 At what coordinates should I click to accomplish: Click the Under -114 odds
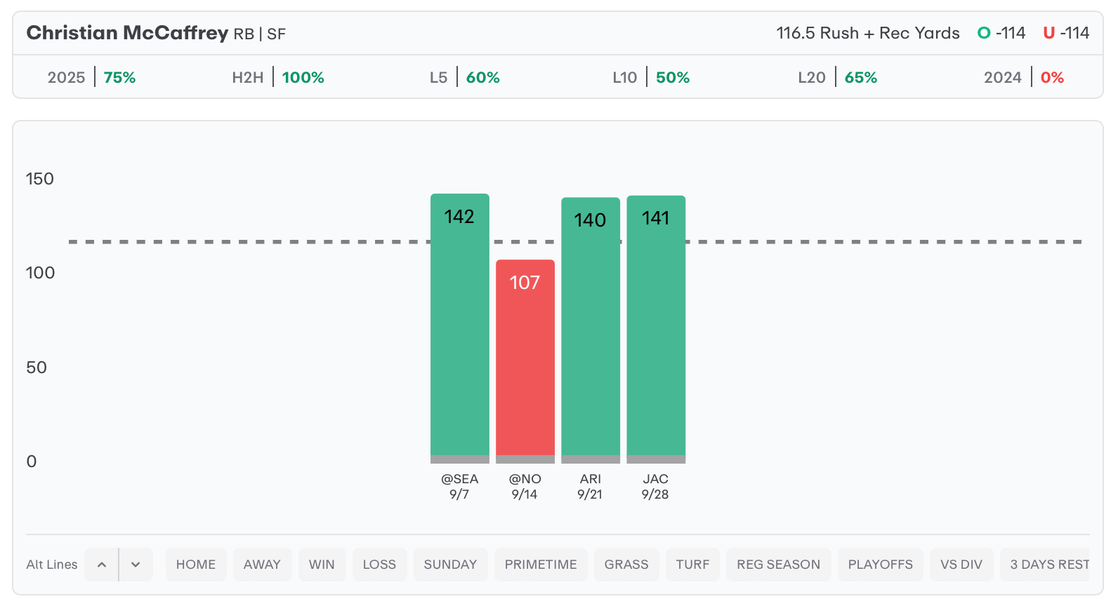point(1066,33)
